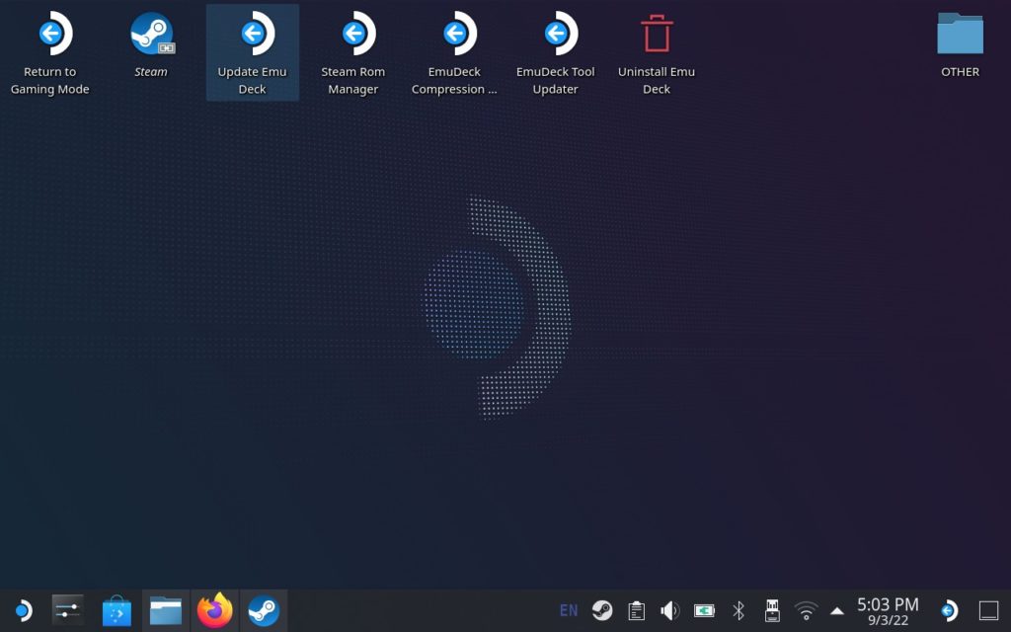Open the Return to Gaming Mode shortcut
The width and height of the screenshot is (1011, 632).
(50, 53)
